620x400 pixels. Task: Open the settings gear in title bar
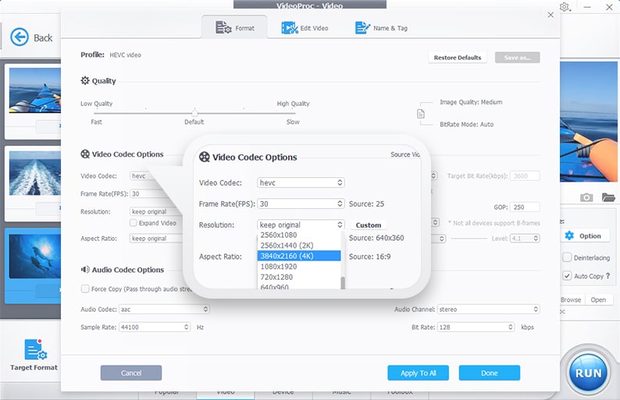pos(565,7)
